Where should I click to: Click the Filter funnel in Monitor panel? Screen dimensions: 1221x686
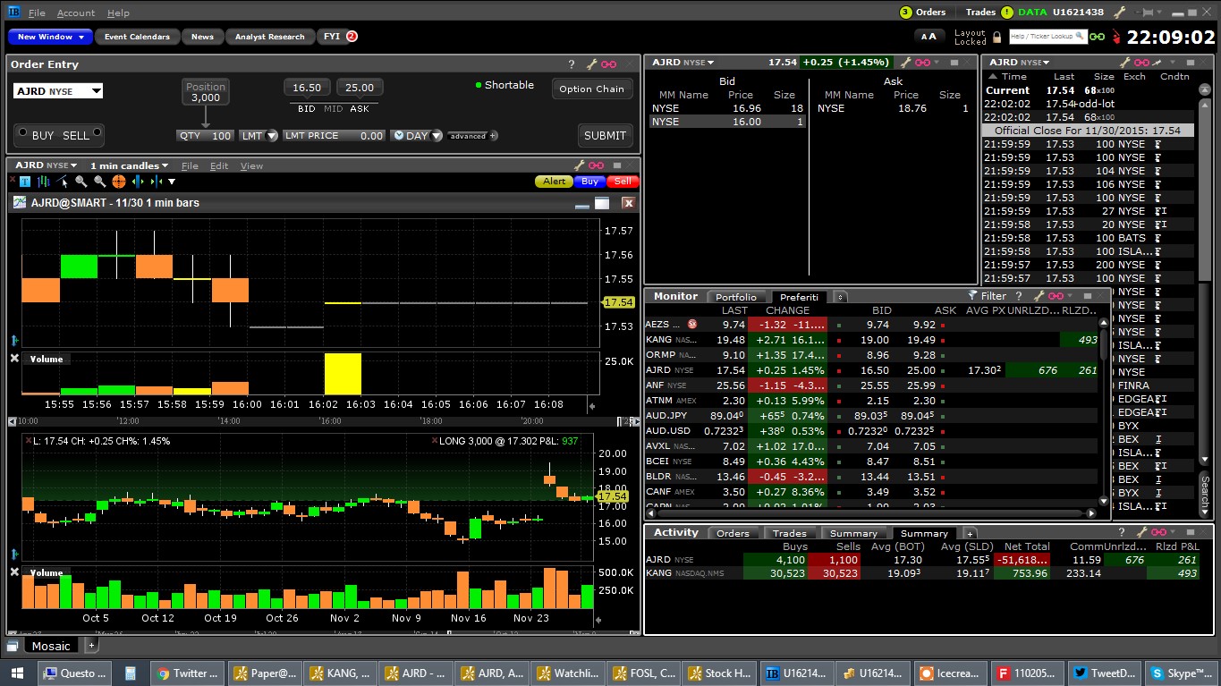click(973, 295)
